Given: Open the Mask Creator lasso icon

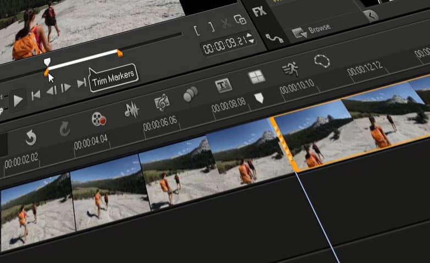Looking at the screenshot, I should 322,61.
